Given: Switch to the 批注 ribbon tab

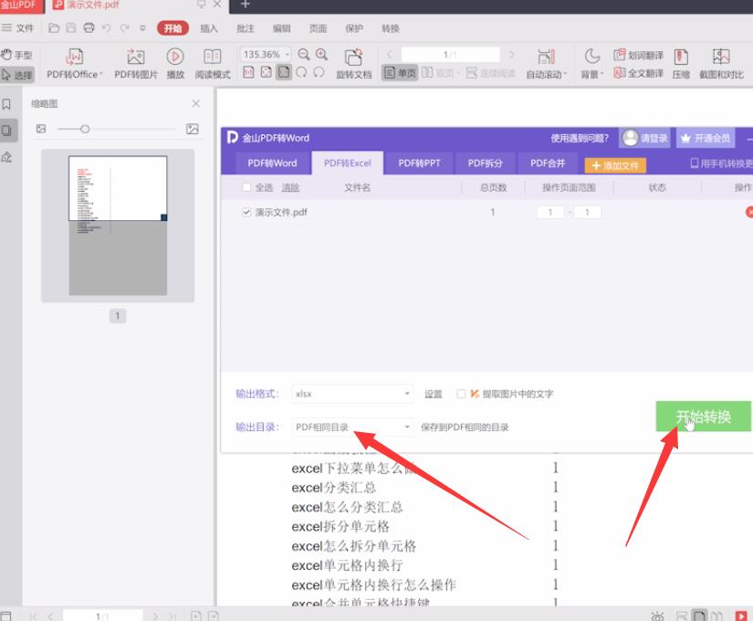Looking at the screenshot, I should tap(246, 28).
